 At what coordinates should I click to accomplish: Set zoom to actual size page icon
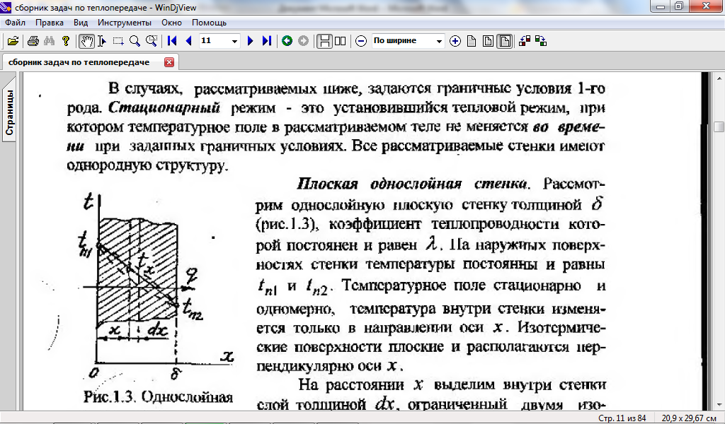pyautogui.click(x=472, y=41)
